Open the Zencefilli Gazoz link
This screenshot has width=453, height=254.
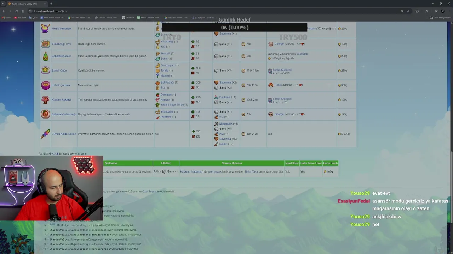tap(62, 56)
